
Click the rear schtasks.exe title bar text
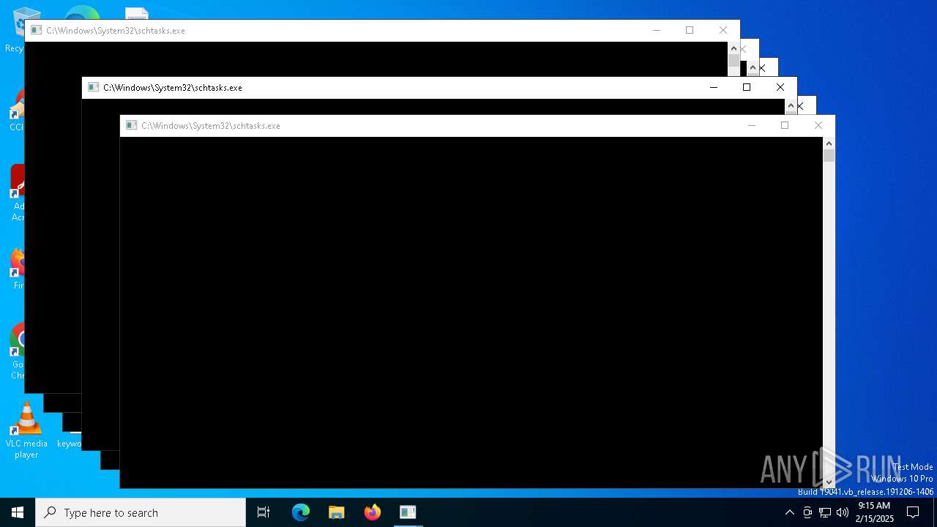(x=116, y=31)
